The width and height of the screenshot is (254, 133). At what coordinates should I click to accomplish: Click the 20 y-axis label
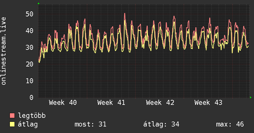coord(30,64)
